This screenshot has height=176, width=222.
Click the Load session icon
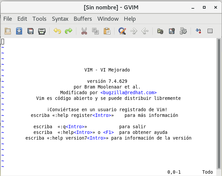click(160, 31)
